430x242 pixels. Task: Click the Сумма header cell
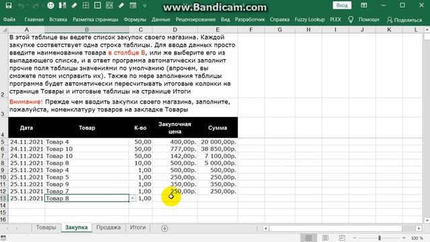click(218, 128)
